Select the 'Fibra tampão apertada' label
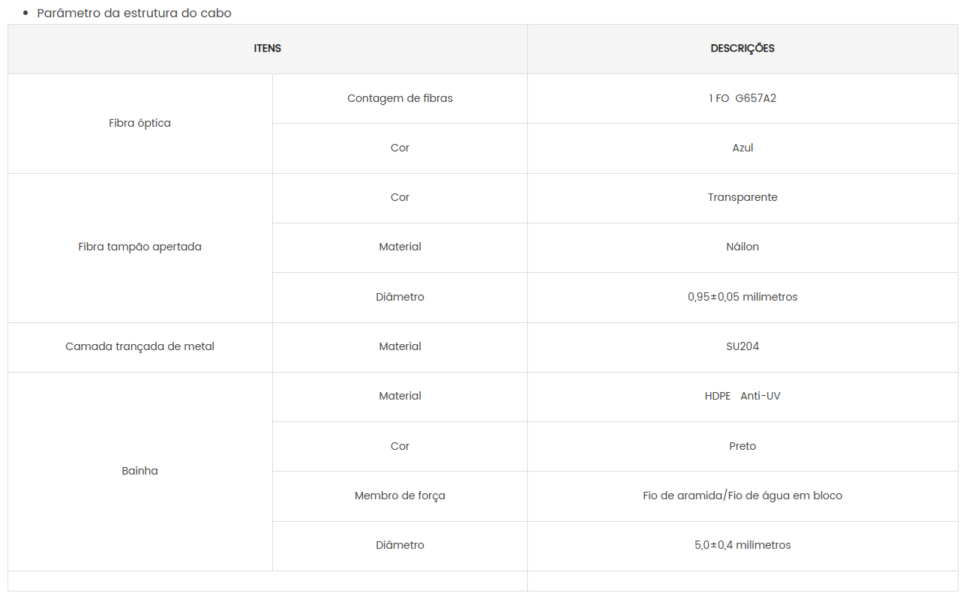Viewport: 963px width, 596px height. [139, 247]
